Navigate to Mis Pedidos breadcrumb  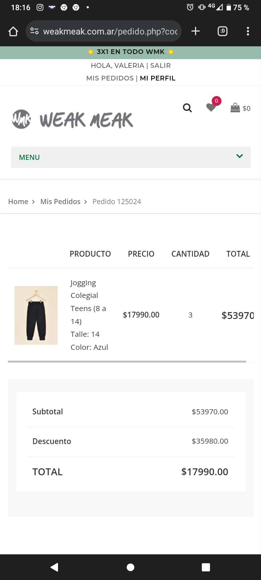60,202
